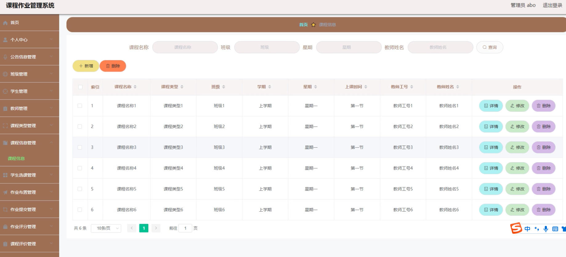The image size is (566, 257).
Task: Click the sort arrows on 教师姓名 column
Action: [458, 87]
